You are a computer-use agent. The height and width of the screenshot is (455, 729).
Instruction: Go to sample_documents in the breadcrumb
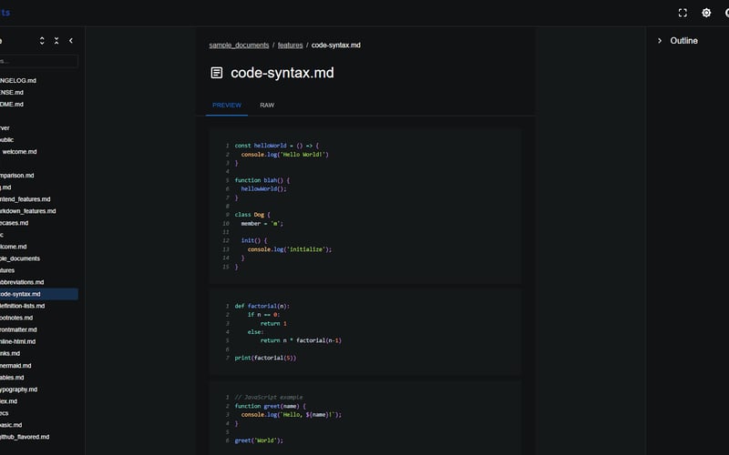tap(239, 45)
